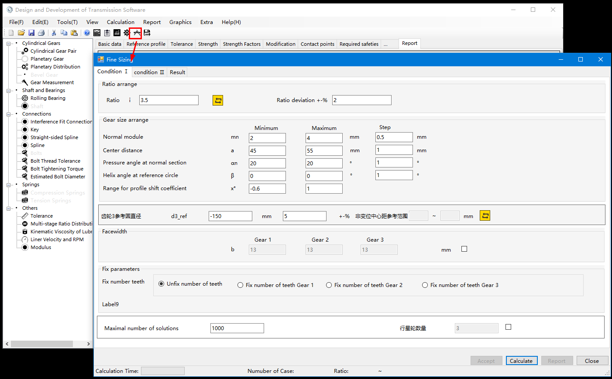The image size is (612, 379).
Task: Open Bolt Tightening Torque item
Action: (57, 169)
